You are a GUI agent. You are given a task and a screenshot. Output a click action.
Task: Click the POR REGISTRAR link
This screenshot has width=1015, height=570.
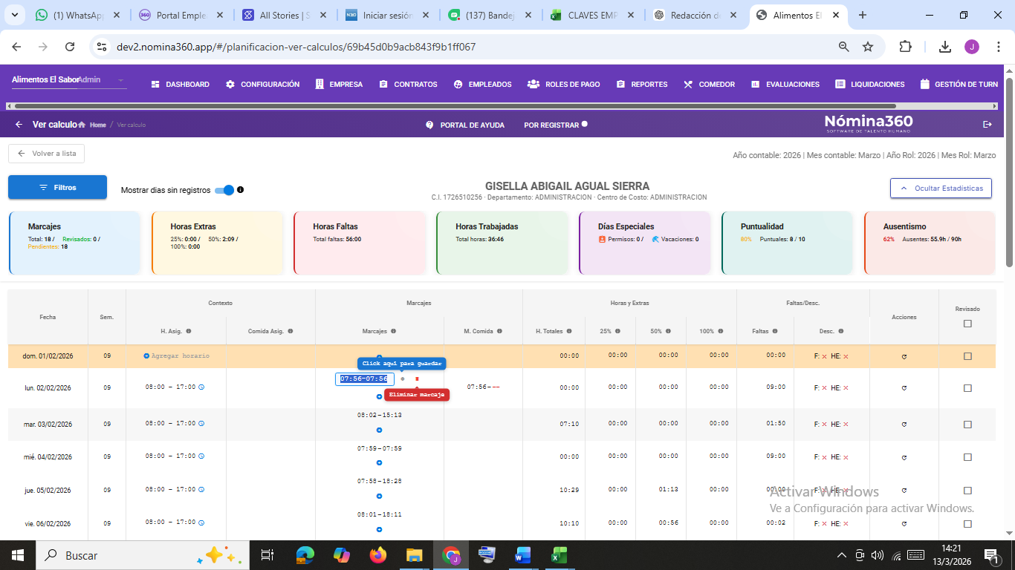coord(555,125)
